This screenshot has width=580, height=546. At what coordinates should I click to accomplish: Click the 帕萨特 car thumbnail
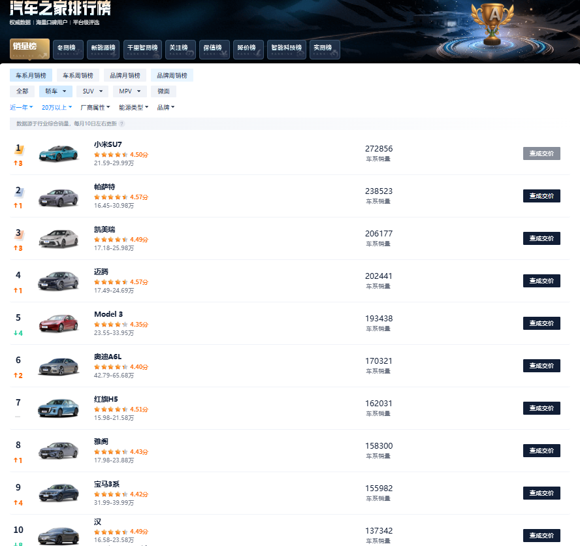(58, 196)
